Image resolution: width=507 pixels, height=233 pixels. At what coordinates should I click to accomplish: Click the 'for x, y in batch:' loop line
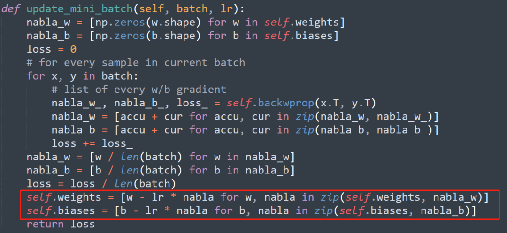pyautogui.click(x=82, y=75)
